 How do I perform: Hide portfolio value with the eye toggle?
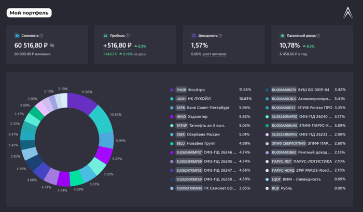(x=52, y=46)
